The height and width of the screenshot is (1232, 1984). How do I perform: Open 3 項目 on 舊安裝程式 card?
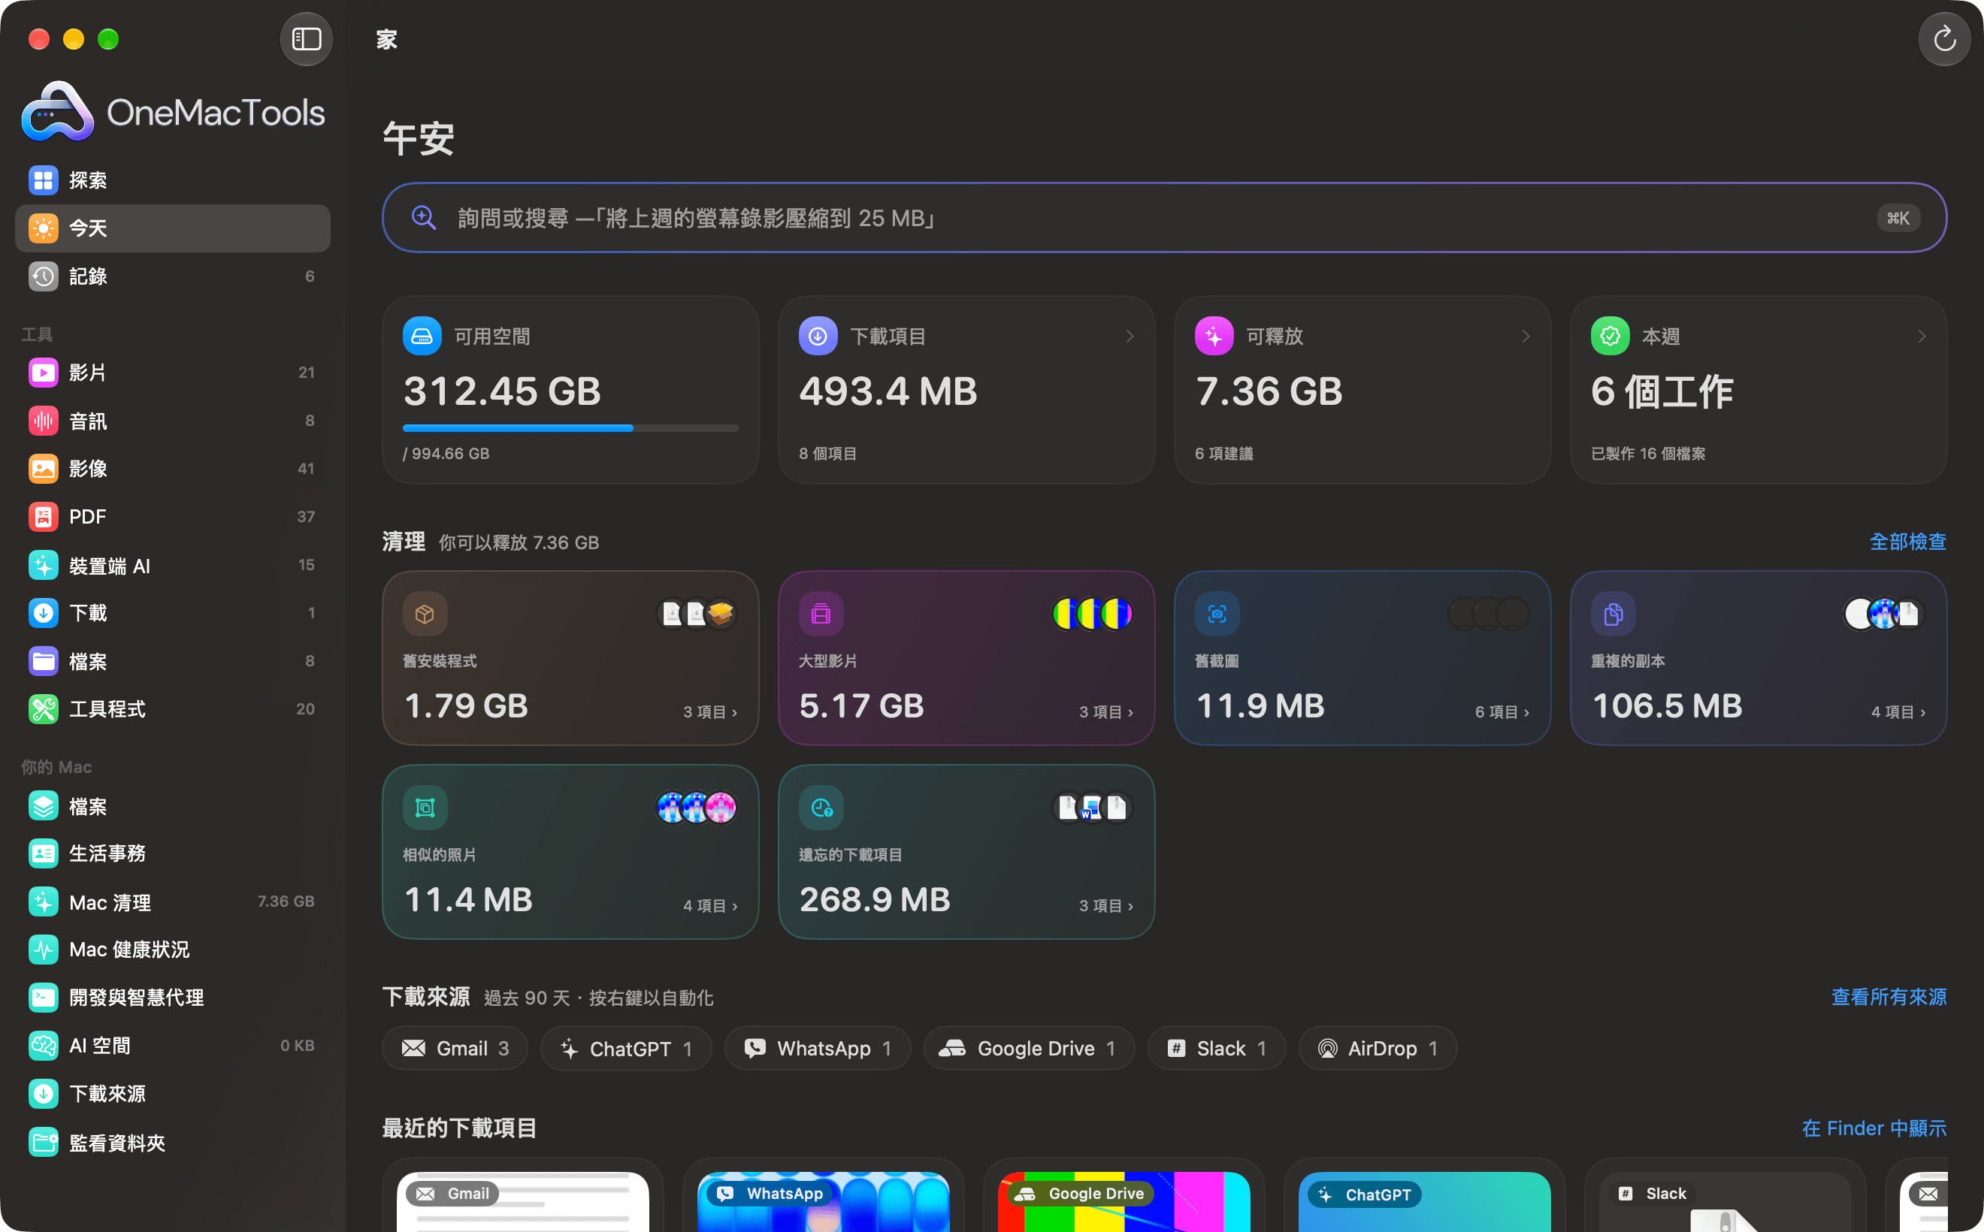[710, 711]
